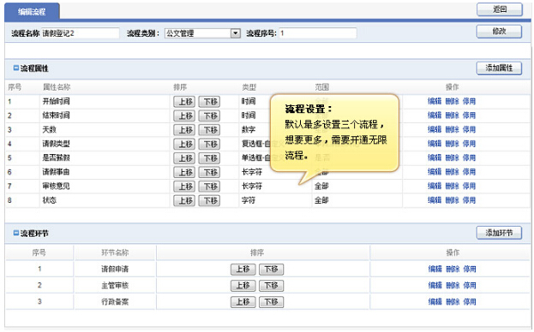Open the 编辑流程 tab
Screen dimensions: 534x332
(32, 12)
